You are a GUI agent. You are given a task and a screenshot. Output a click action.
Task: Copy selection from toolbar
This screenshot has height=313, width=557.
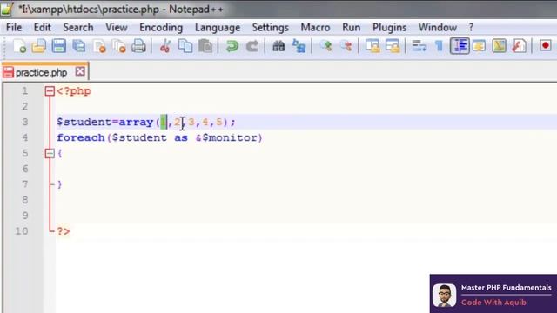coord(185,46)
